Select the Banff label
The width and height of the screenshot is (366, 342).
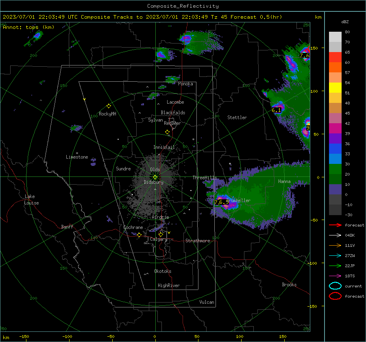pyautogui.click(x=67, y=227)
